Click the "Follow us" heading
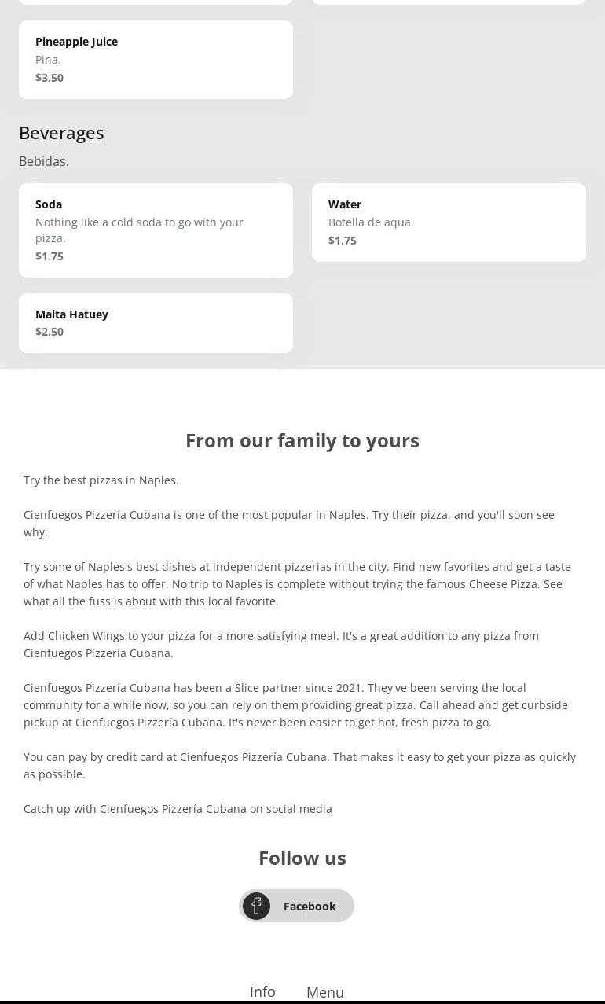The width and height of the screenshot is (605, 1004). pyautogui.click(x=302, y=858)
